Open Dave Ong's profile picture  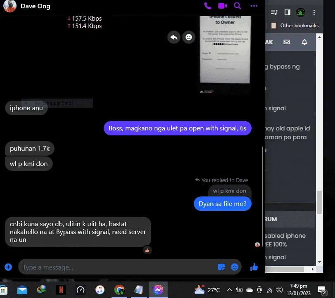[x=10, y=6]
